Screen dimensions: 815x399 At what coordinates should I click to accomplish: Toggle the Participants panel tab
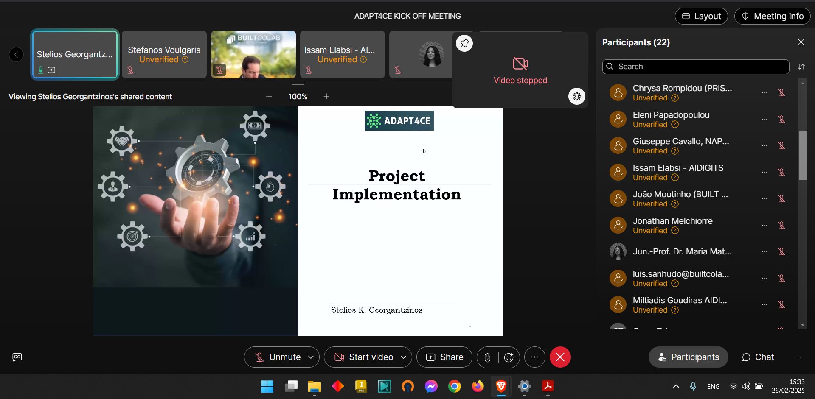click(688, 357)
